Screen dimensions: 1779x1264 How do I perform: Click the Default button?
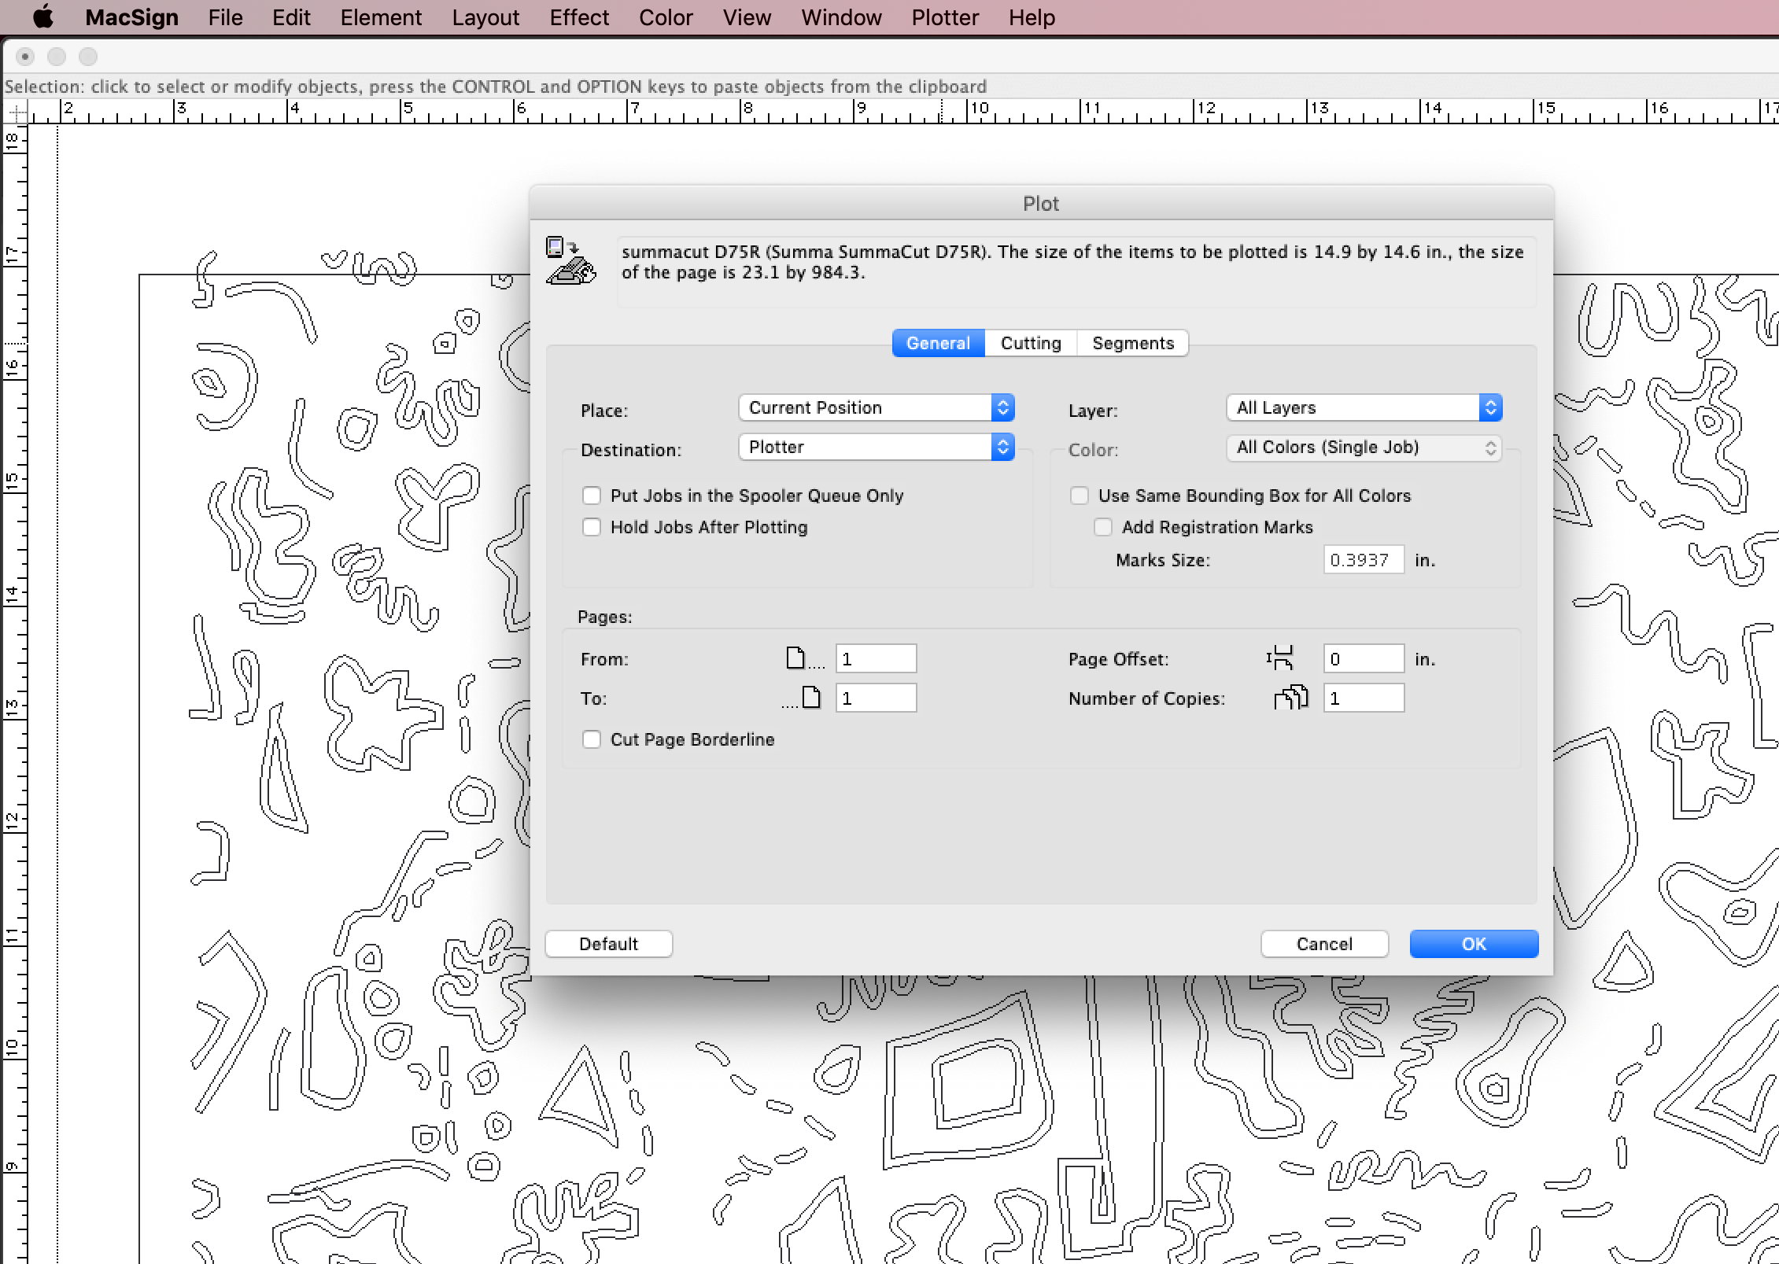click(608, 944)
